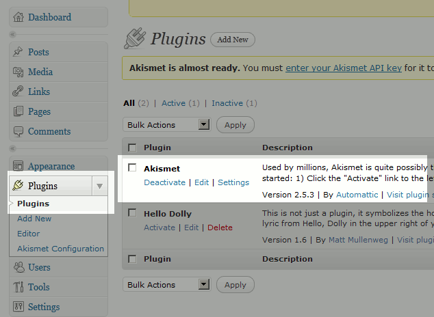Open Akismet Configuration submenu item
The image size is (434, 317).
click(60, 249)
